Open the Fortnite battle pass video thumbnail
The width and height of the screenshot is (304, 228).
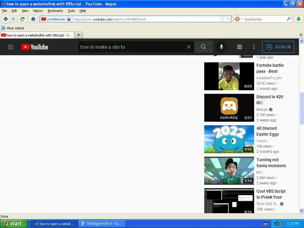click(x=229, y=76)
